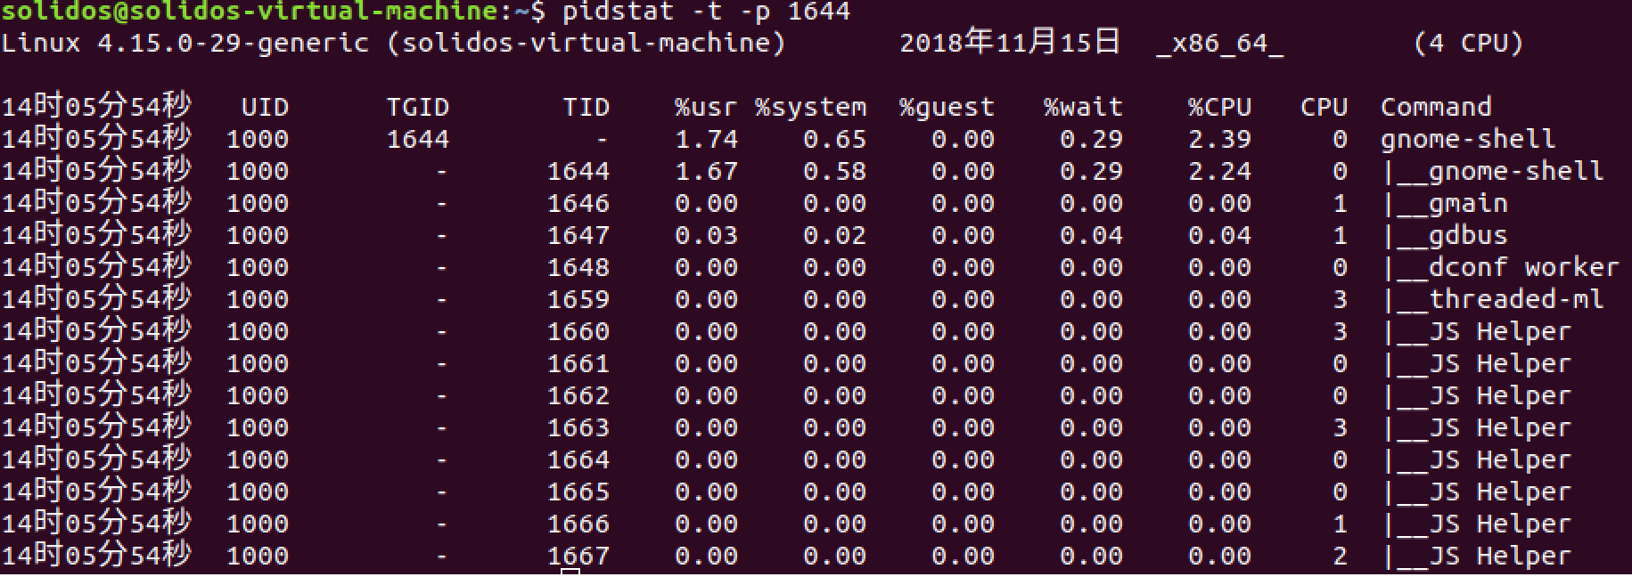Click the %wait column header
Screen dimensions: 1632x577
[1083, 108]
